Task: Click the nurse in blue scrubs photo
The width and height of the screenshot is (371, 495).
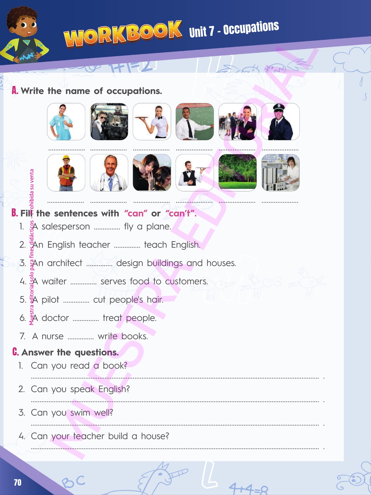Action: point(66,122)
